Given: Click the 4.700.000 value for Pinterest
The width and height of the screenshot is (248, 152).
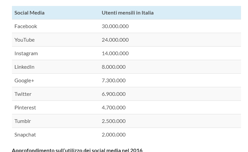Looking at the screenshot, I should point(114,108).
